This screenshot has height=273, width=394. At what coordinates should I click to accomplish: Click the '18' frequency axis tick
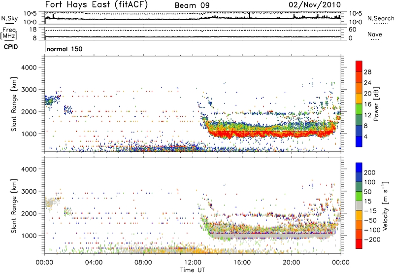point(33,30)
